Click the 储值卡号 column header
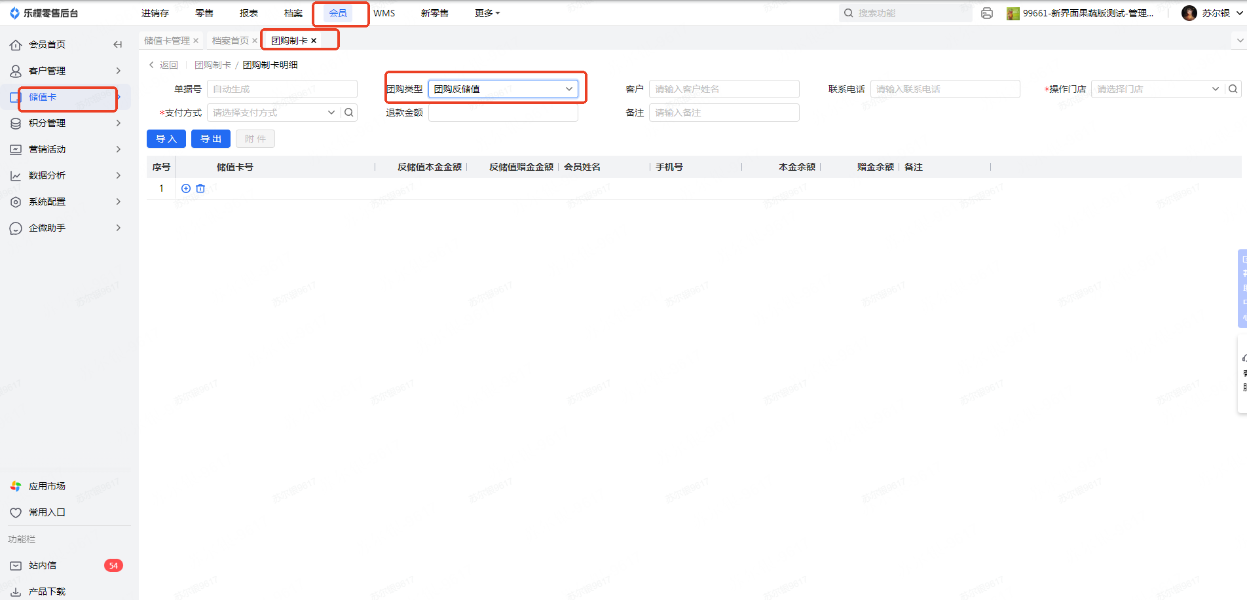This screenshot has height=600, width=1247. [235, 167]
